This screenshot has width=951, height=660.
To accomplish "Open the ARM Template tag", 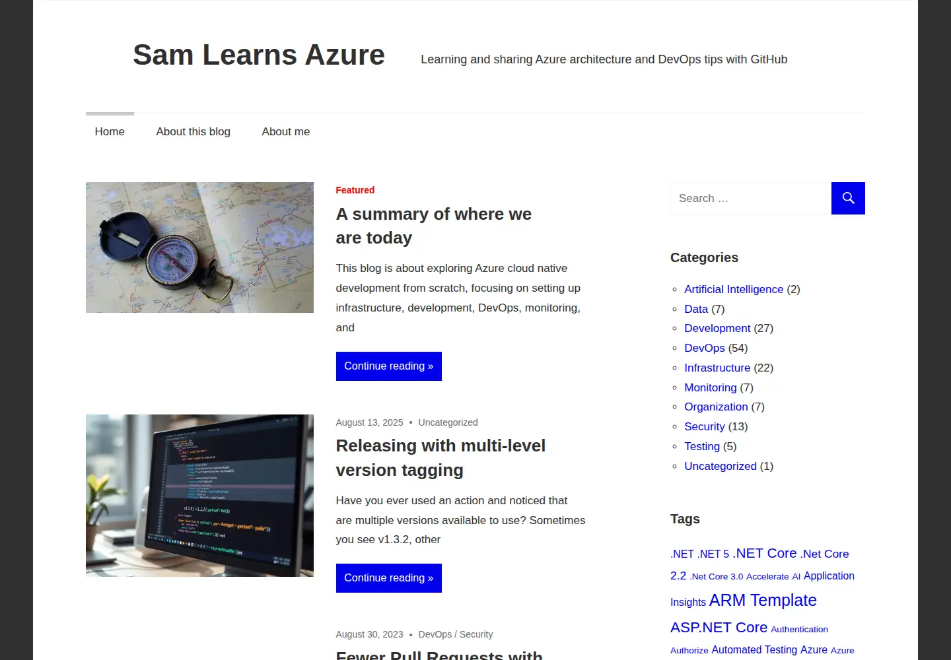I will coord(763,600).
